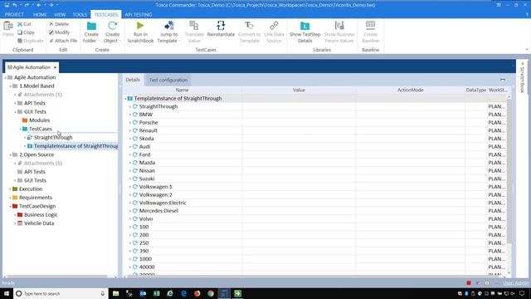Click the Create Baseline icon
Viewport: 531px width, 299px height.
point(371,26)
